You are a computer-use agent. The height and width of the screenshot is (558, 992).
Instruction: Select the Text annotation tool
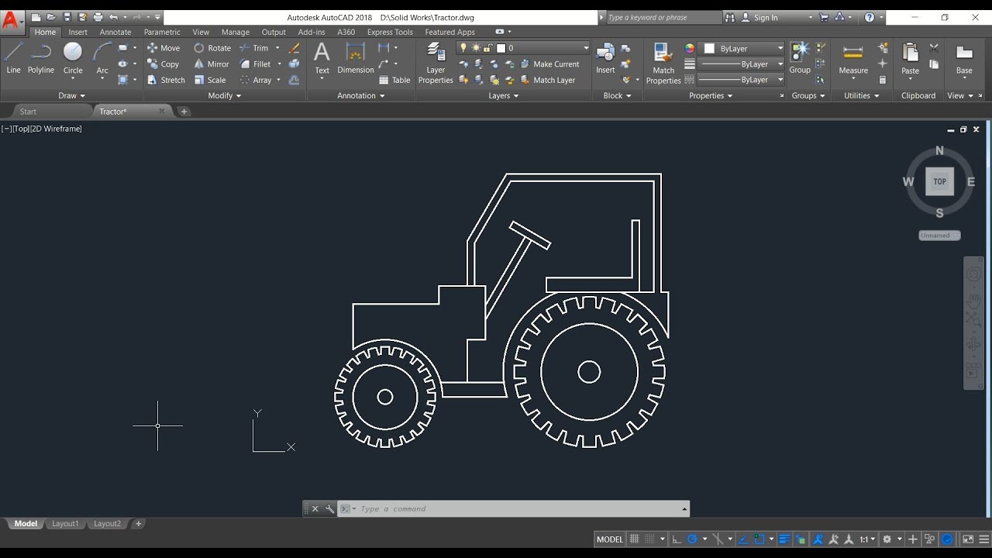coord(322,58)
